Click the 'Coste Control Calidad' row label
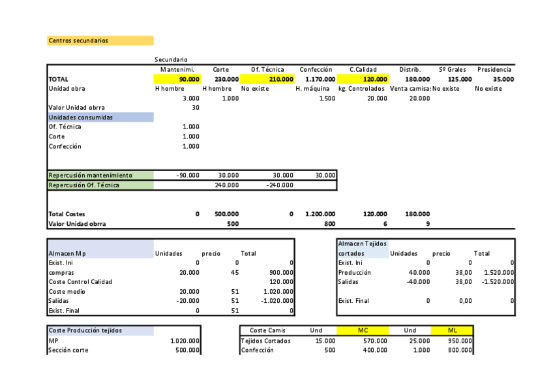The height and width of the screenshot is (391, 553). [80, 281]
